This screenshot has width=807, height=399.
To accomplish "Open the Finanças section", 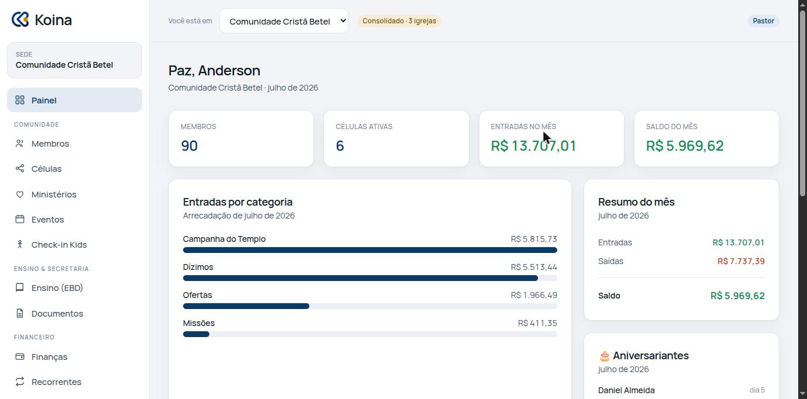I will tap(74, 356).
